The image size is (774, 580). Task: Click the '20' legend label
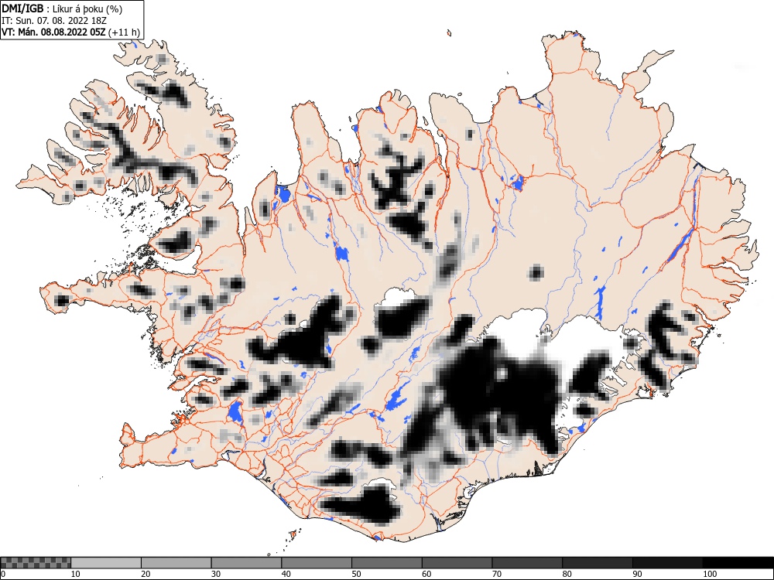[146, 574]
